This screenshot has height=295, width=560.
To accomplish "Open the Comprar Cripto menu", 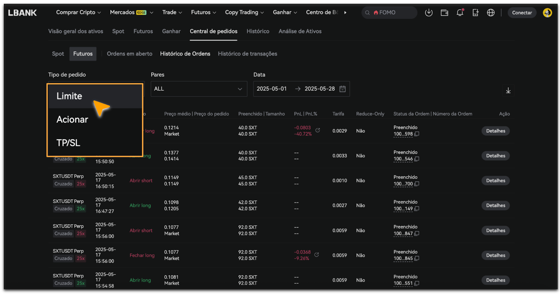I will [x=78, y=12].
